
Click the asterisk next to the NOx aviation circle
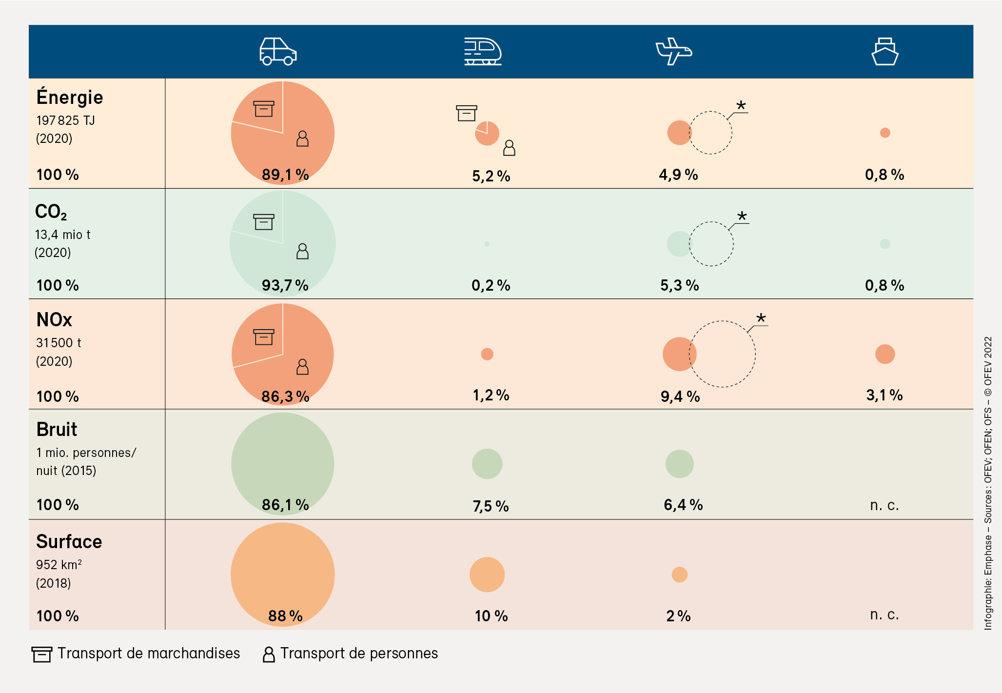pos(761,319)
